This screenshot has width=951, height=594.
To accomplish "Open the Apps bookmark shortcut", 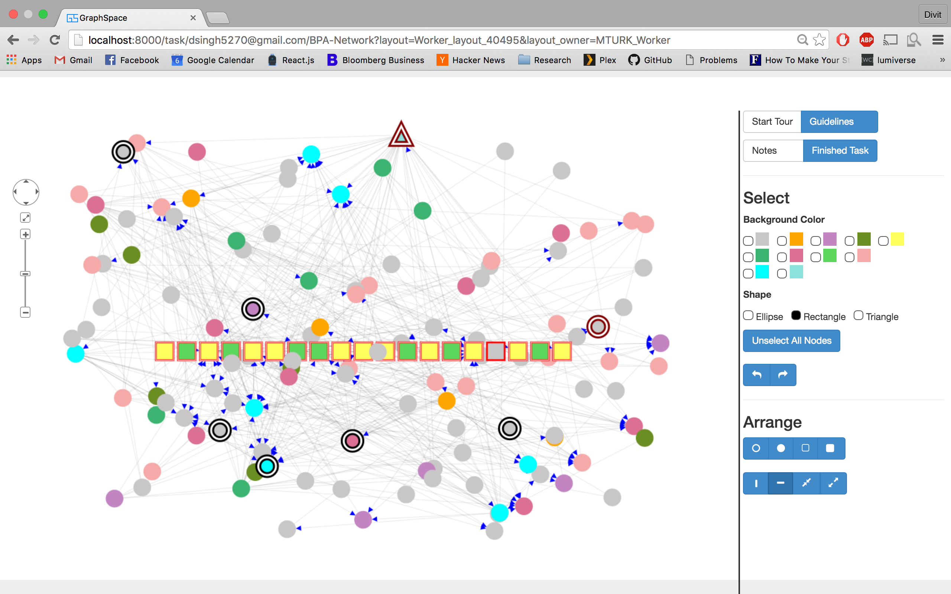I will coord(24,60).
